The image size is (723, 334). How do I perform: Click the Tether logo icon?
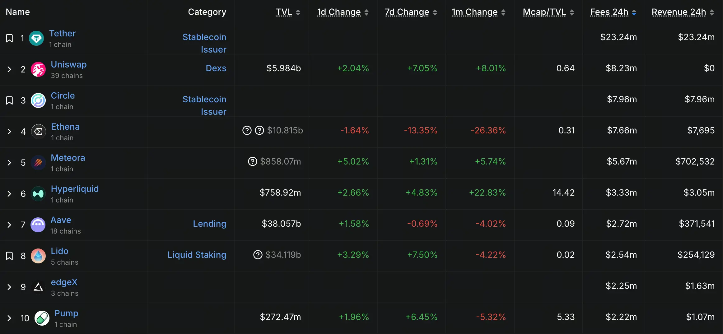click(x=36, y=38)
